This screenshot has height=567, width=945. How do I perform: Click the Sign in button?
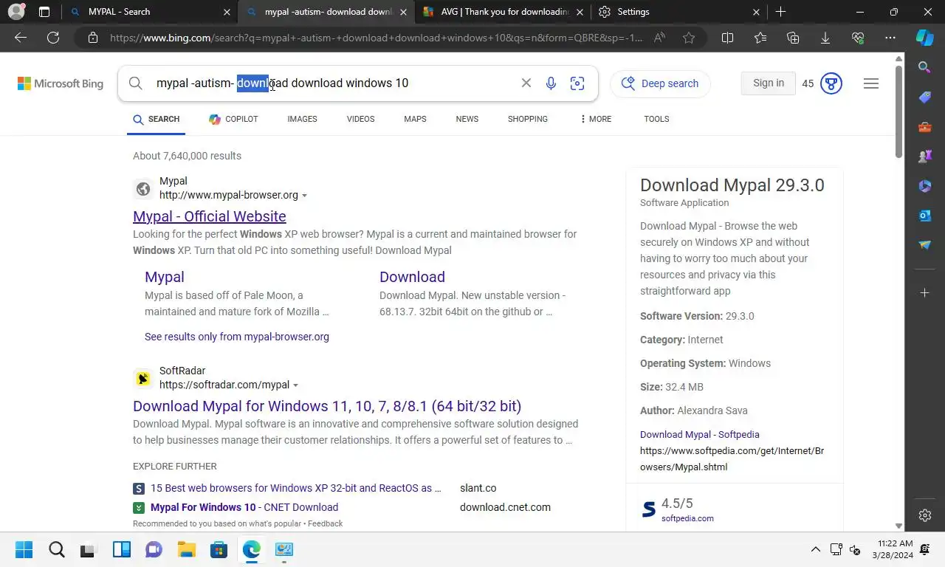[769, 83]
